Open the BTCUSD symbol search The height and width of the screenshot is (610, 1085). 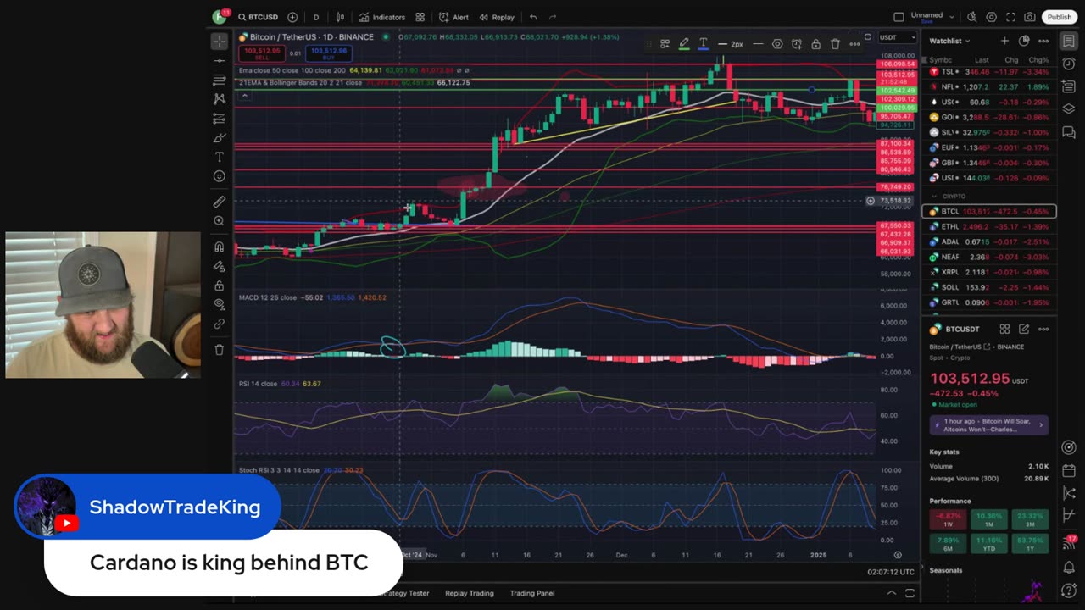(258, 17)
